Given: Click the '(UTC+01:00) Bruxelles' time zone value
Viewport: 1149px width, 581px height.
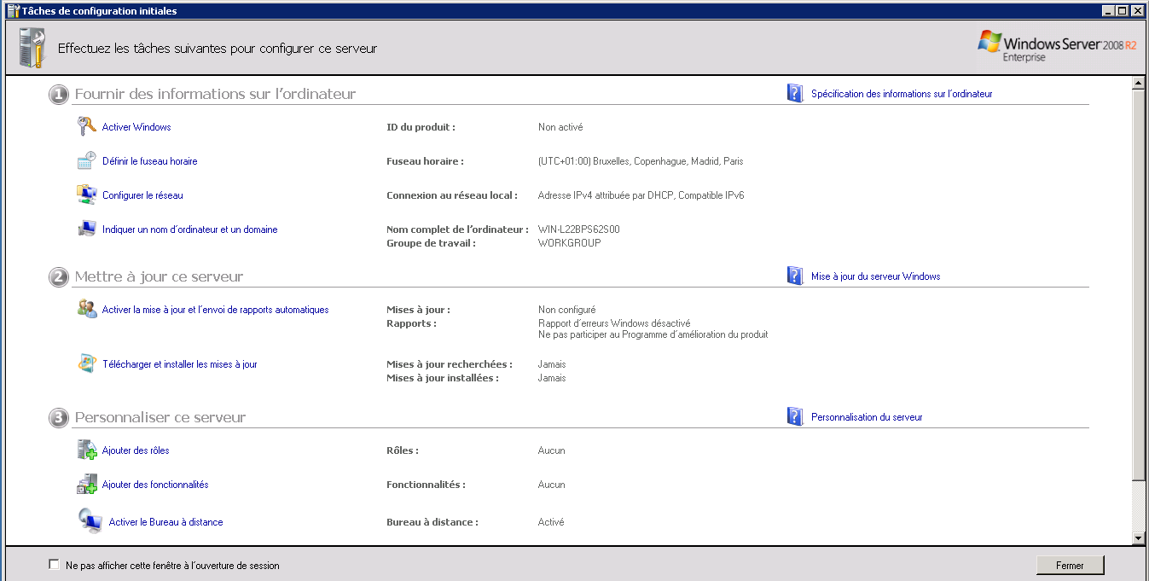Looking at the screenshot, I should click(x=641, y=161).
